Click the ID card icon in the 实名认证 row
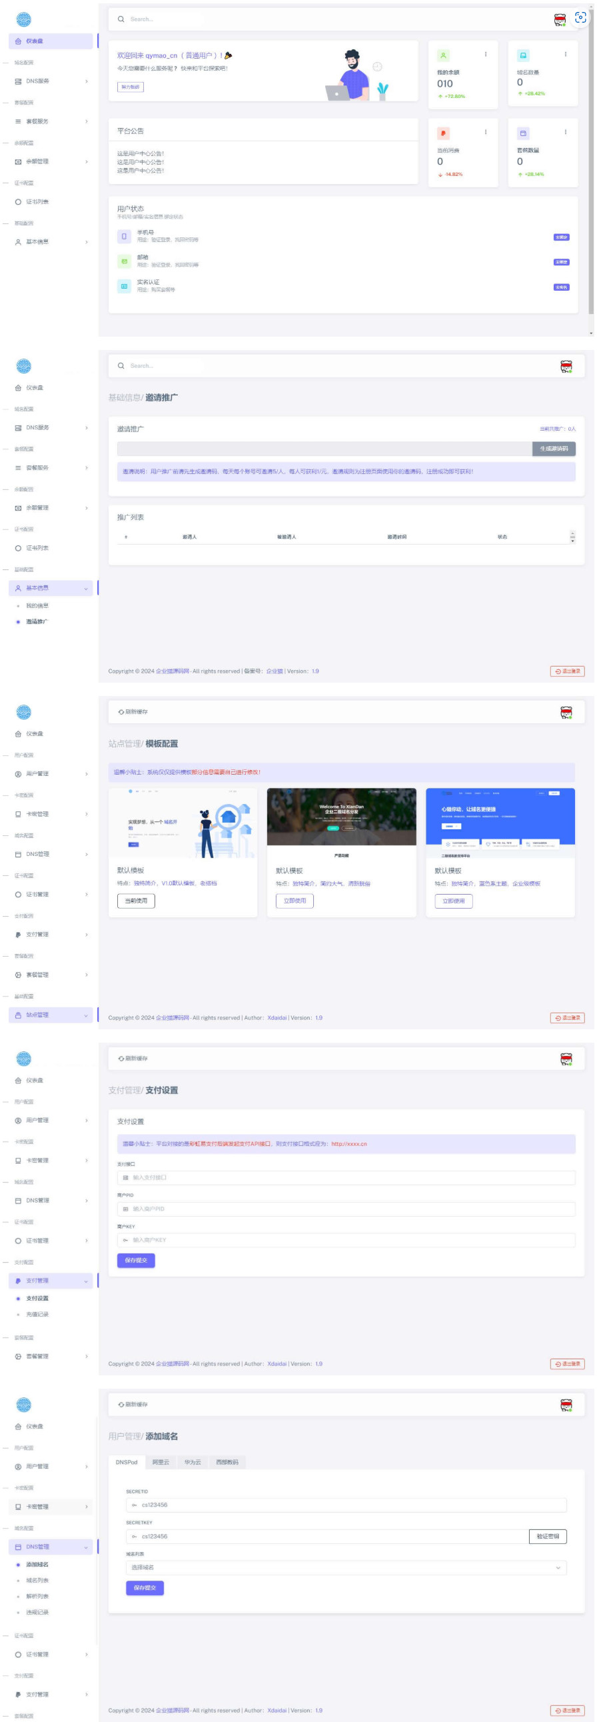 124,286
